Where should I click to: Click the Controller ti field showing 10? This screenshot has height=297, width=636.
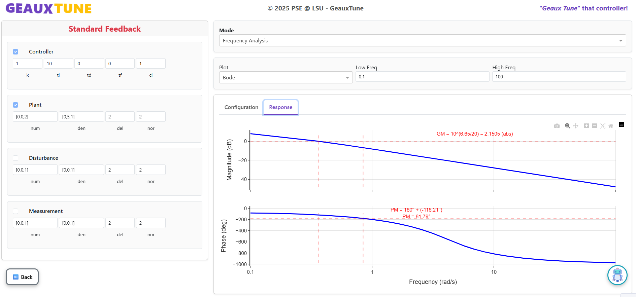[58, 64]
